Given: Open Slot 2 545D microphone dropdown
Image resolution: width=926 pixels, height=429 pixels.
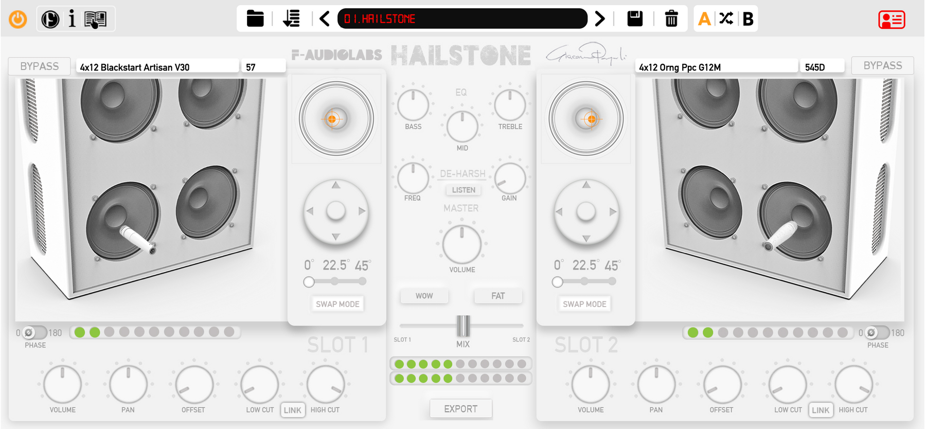Looking at the screenshot, I should point(822,67).
